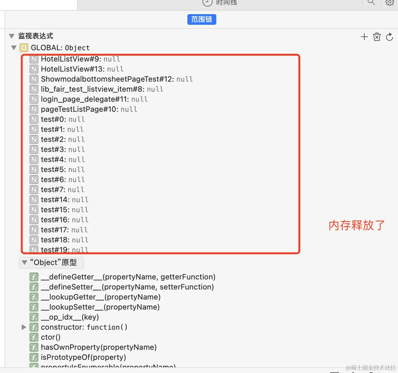Click the GLOBAL object type icon
398x373 pixels.
point(24,48)
